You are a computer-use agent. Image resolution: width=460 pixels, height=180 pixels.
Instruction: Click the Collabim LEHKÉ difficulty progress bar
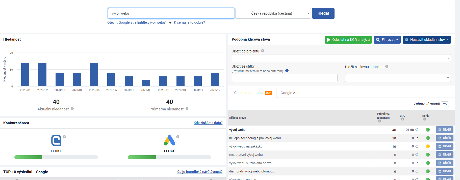(56, 157)
